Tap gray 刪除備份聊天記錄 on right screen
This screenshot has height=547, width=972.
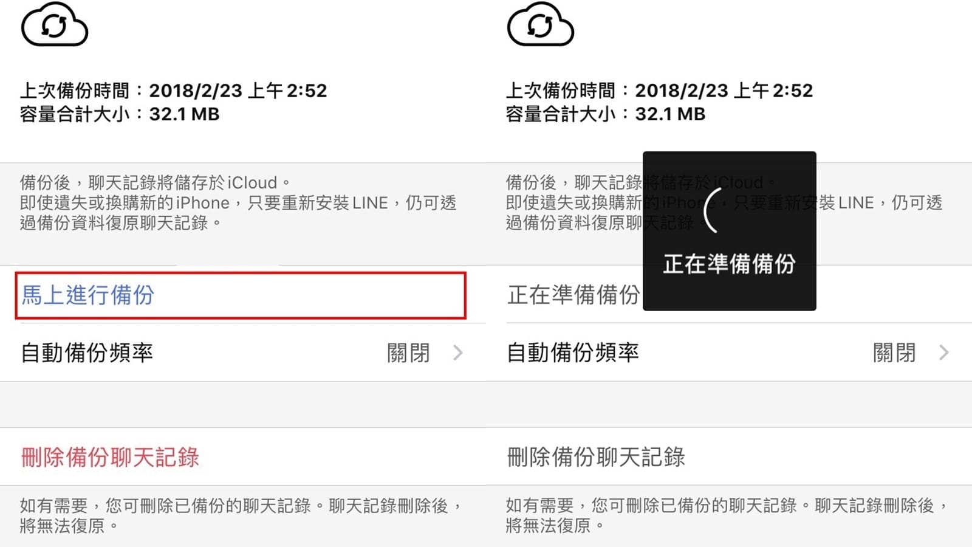[596, 457]
